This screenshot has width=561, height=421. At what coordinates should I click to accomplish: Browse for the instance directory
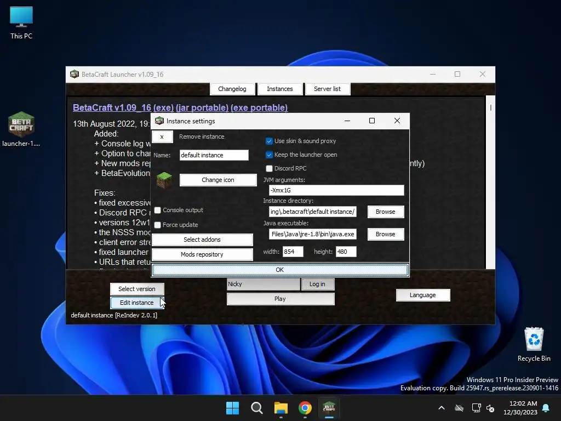(386, 212)
